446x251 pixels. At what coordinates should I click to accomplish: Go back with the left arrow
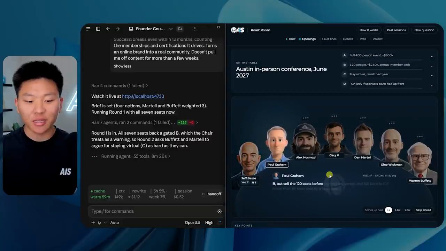click(108, 29)
